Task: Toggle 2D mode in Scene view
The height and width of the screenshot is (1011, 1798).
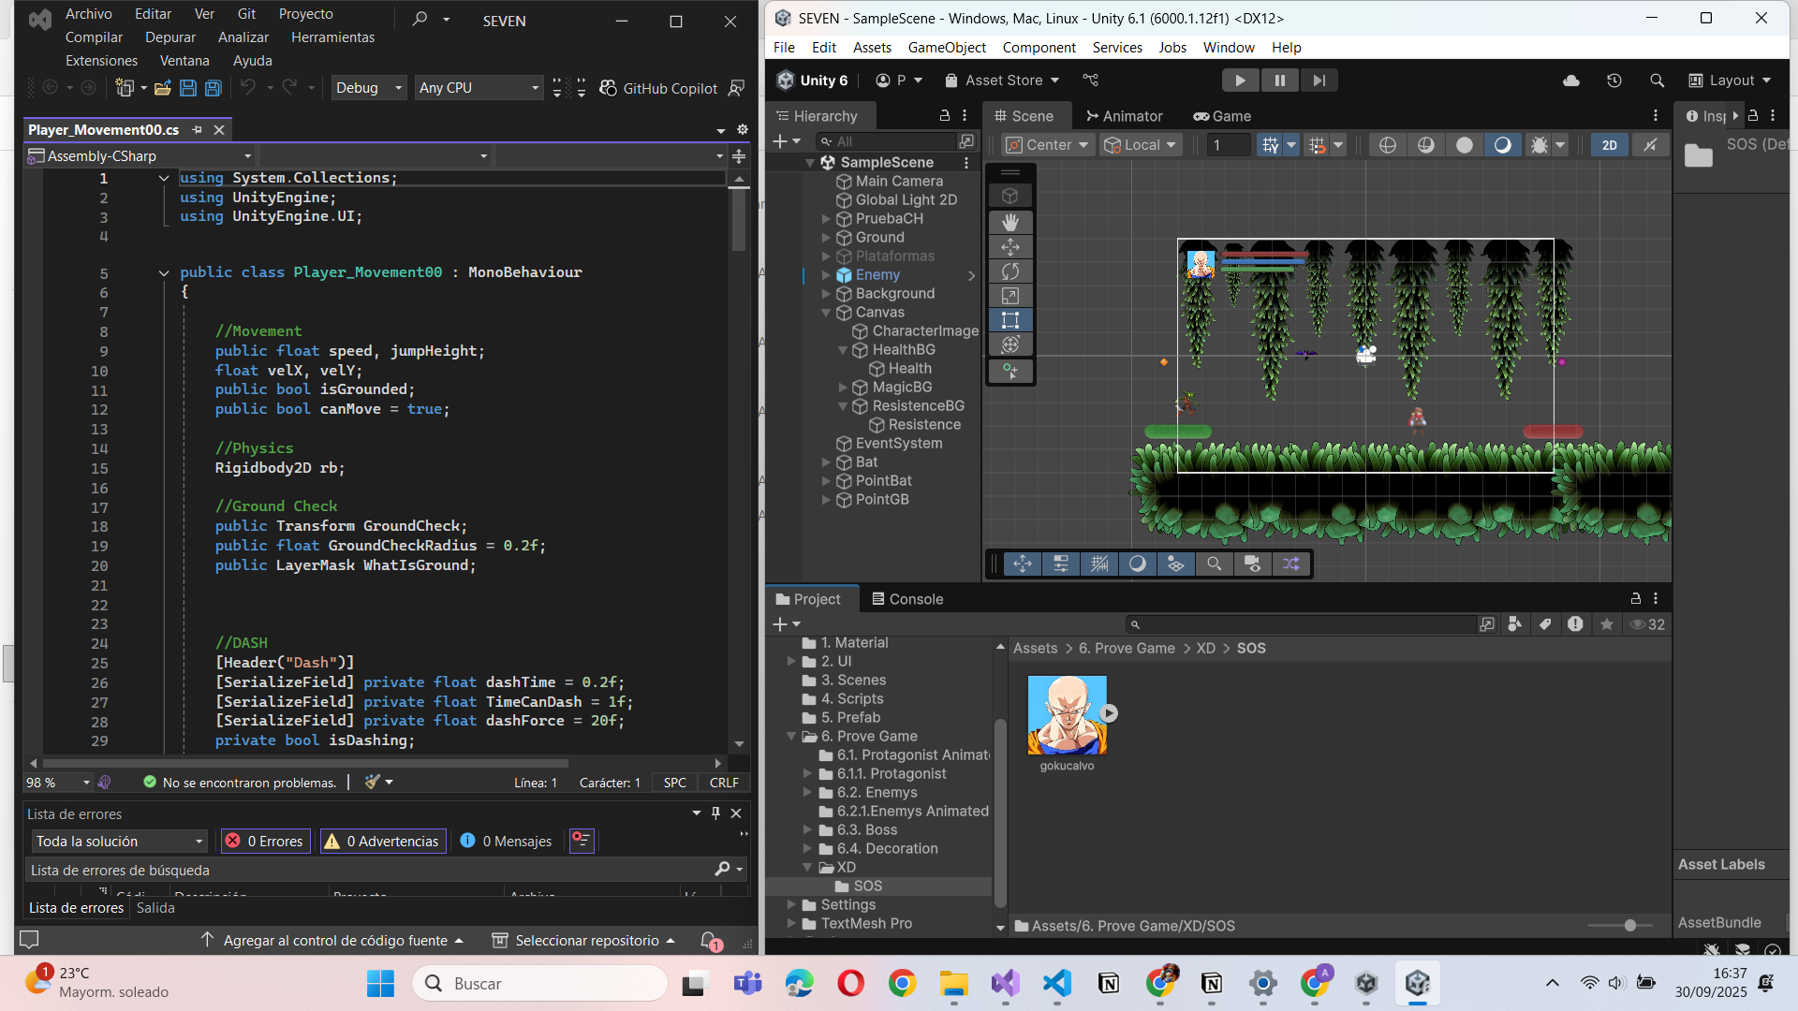Action: tap(1609, 145)
